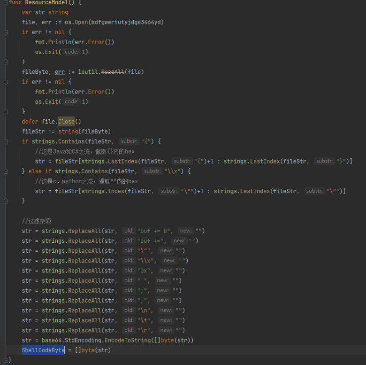The image size is (366, 365).
Task: Click the fileStr := variable name
Action: pos(33,132)
